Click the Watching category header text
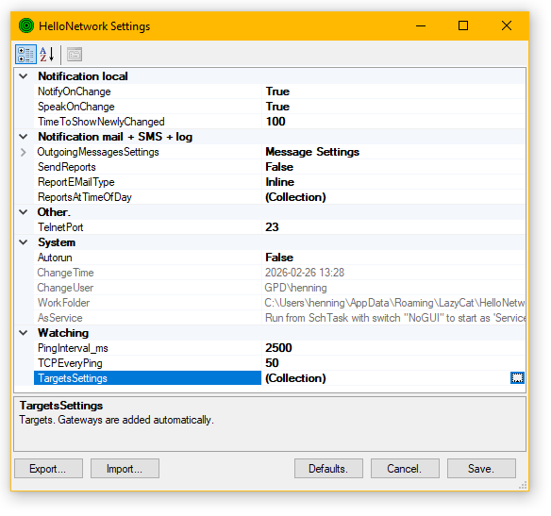551x516 pixels. [63, 333]
